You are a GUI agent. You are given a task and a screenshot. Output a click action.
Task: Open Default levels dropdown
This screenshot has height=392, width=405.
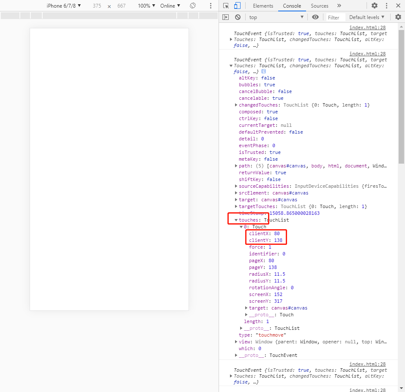[x=367, y=17]
